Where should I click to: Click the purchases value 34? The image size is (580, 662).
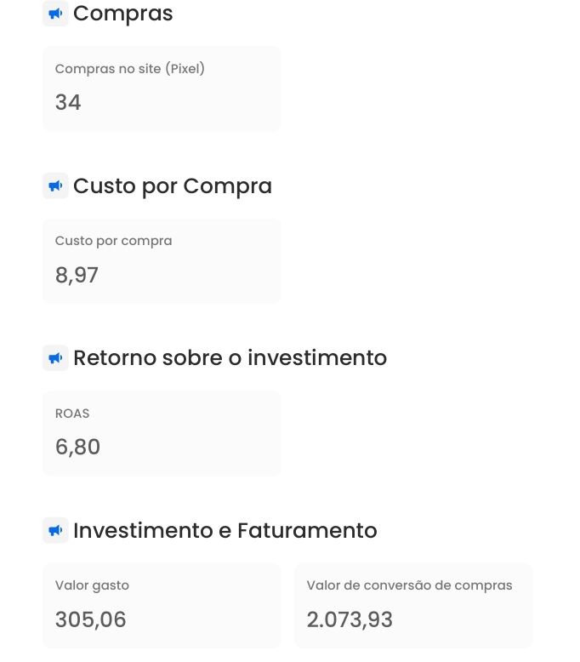click(68, 103)
